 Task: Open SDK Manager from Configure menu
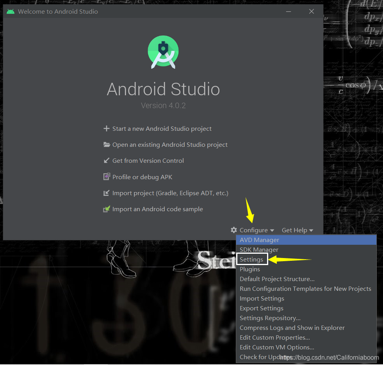(306, 250)
